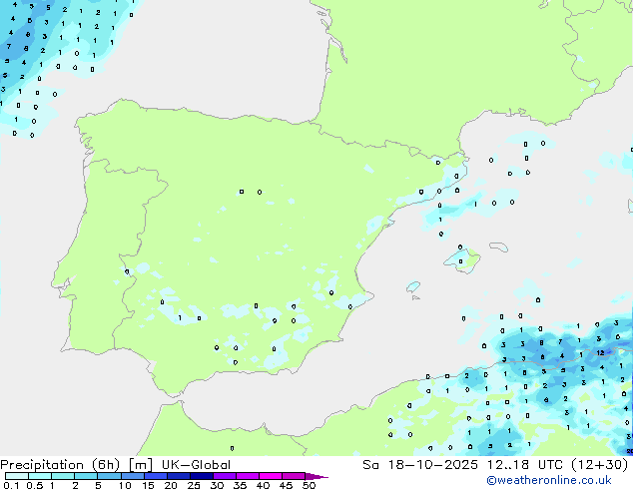Click the "(12+30)" forecast offset text
The image size is (633, 489).
pyautogui.click(x=600, y=465)
